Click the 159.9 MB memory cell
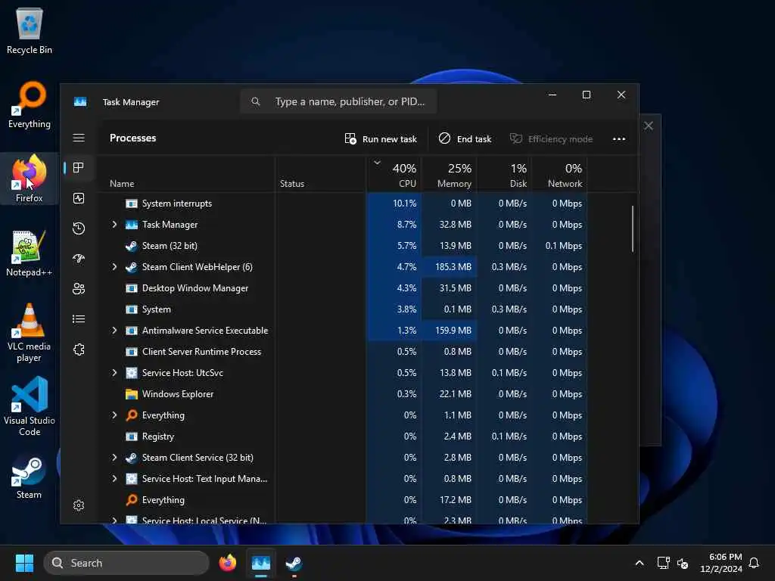 pos(450,330)
